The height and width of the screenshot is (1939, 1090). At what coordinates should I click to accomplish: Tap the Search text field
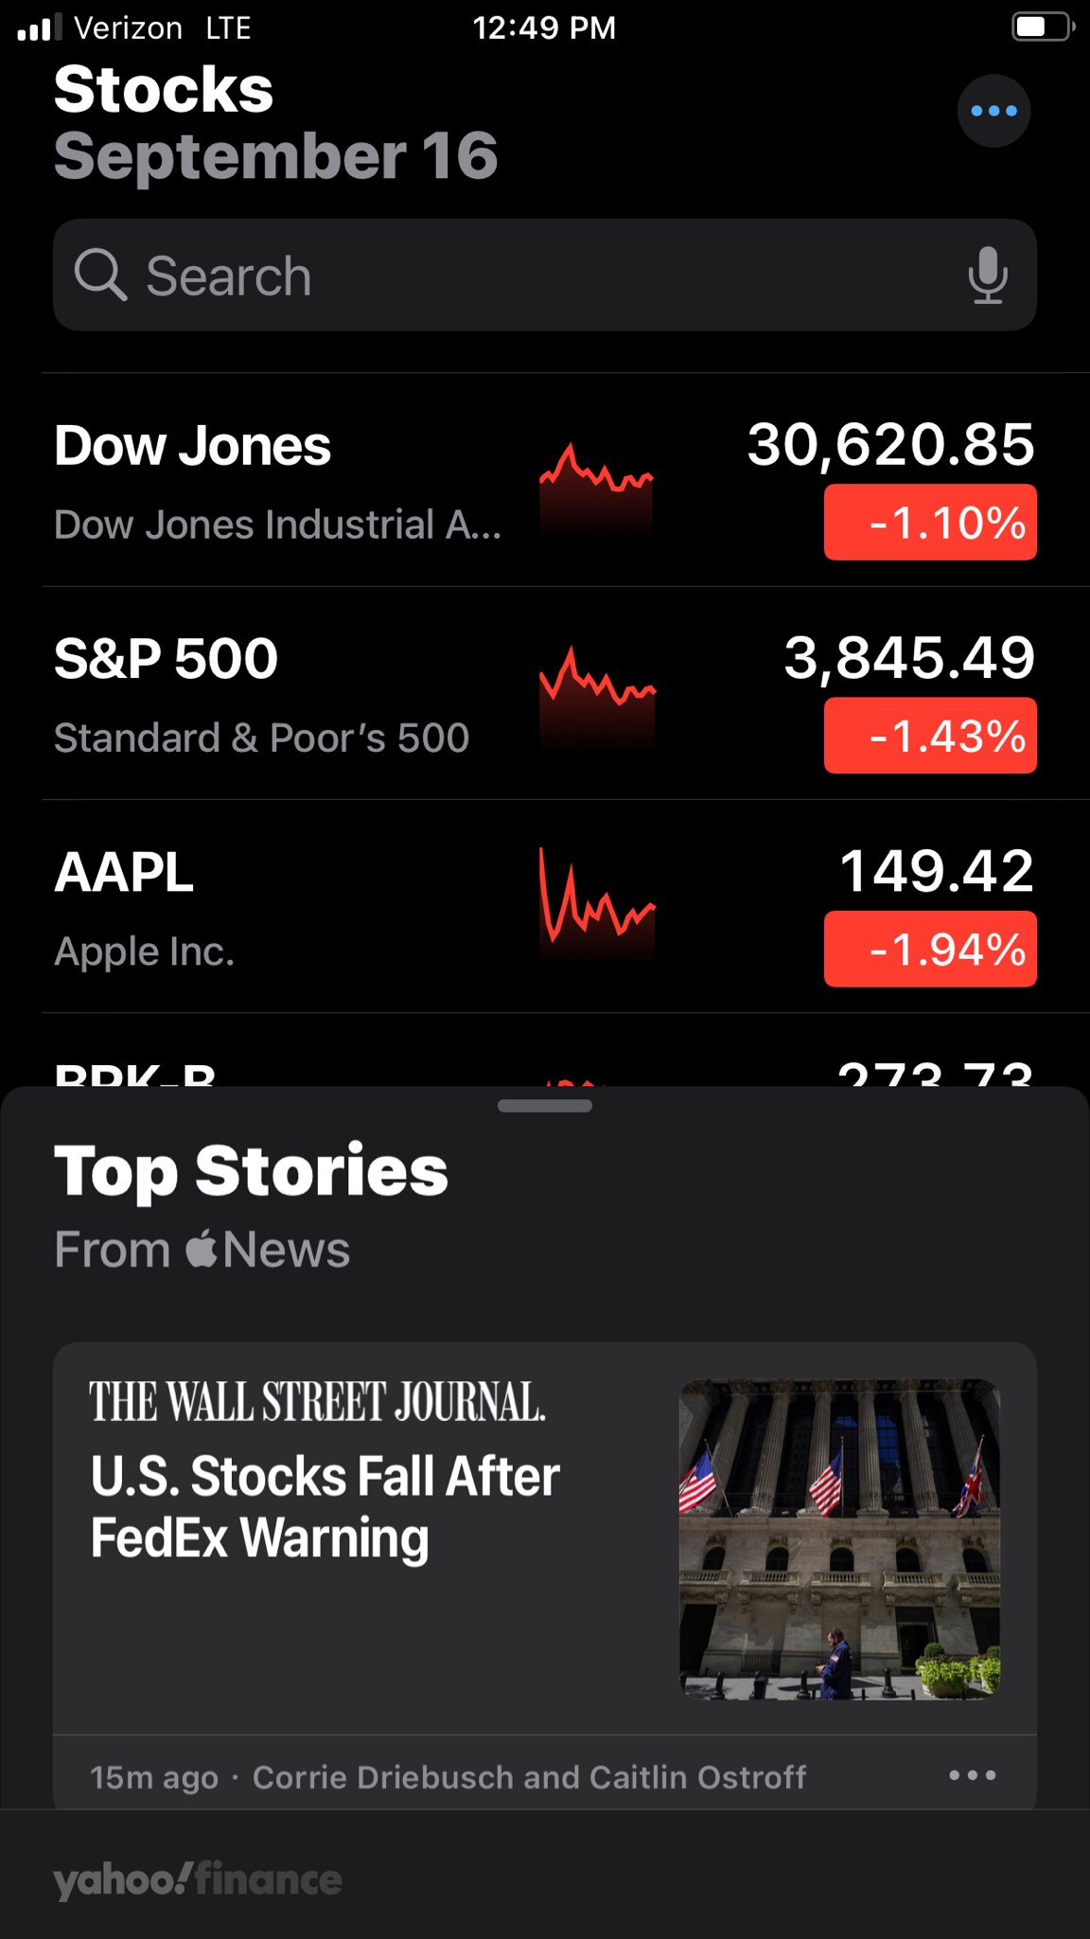pos(530,276)
